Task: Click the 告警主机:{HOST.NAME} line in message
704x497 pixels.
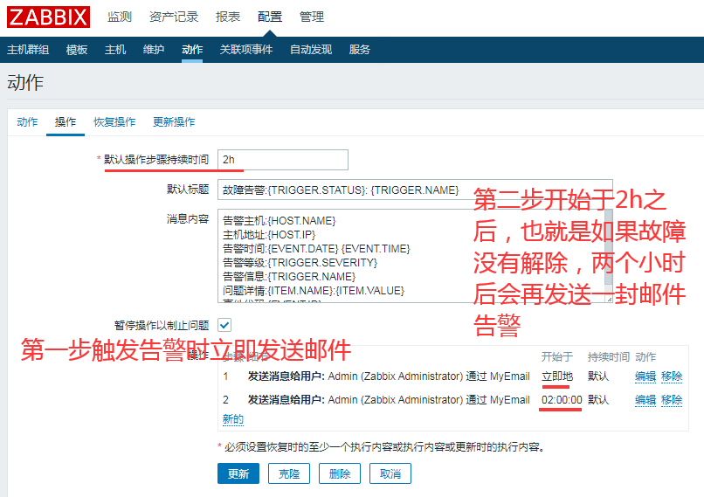Action: (x=280, y=220)
